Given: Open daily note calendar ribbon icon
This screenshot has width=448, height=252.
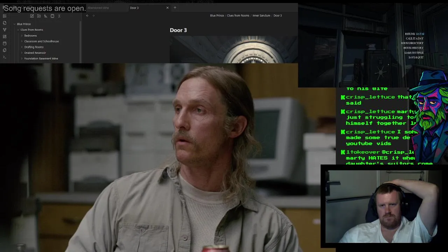Looking at the screenshot, I should click(x=5, y=43).
